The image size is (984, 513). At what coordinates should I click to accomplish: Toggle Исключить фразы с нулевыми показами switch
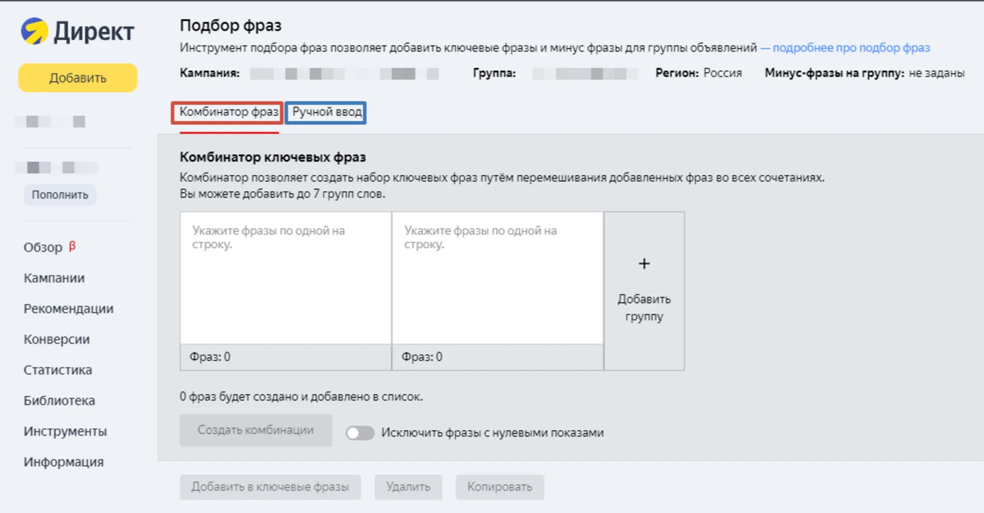(x=360, y=433)
